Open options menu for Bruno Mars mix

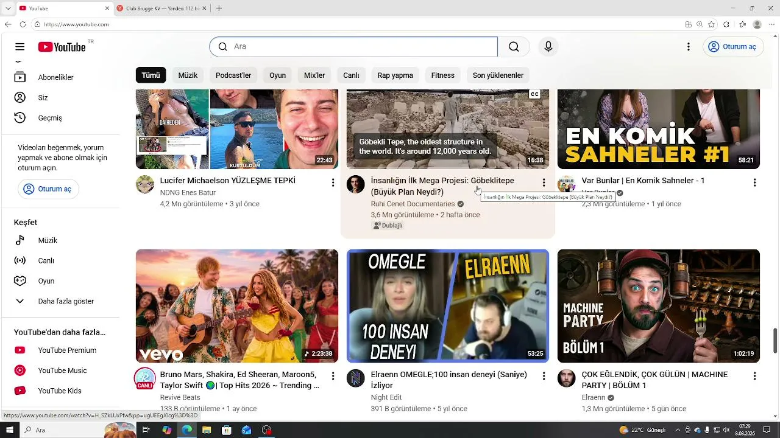point(333,377)
